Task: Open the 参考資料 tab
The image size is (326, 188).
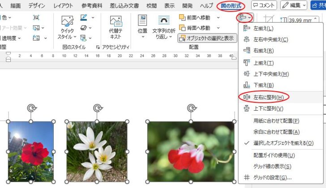Action: pyautogui.click(x=92, y=6)
